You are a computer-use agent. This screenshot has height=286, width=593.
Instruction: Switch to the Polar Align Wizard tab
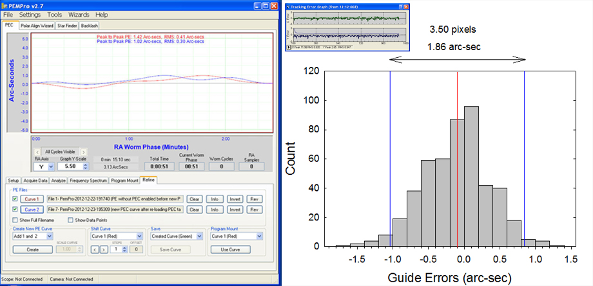point(37,26)
